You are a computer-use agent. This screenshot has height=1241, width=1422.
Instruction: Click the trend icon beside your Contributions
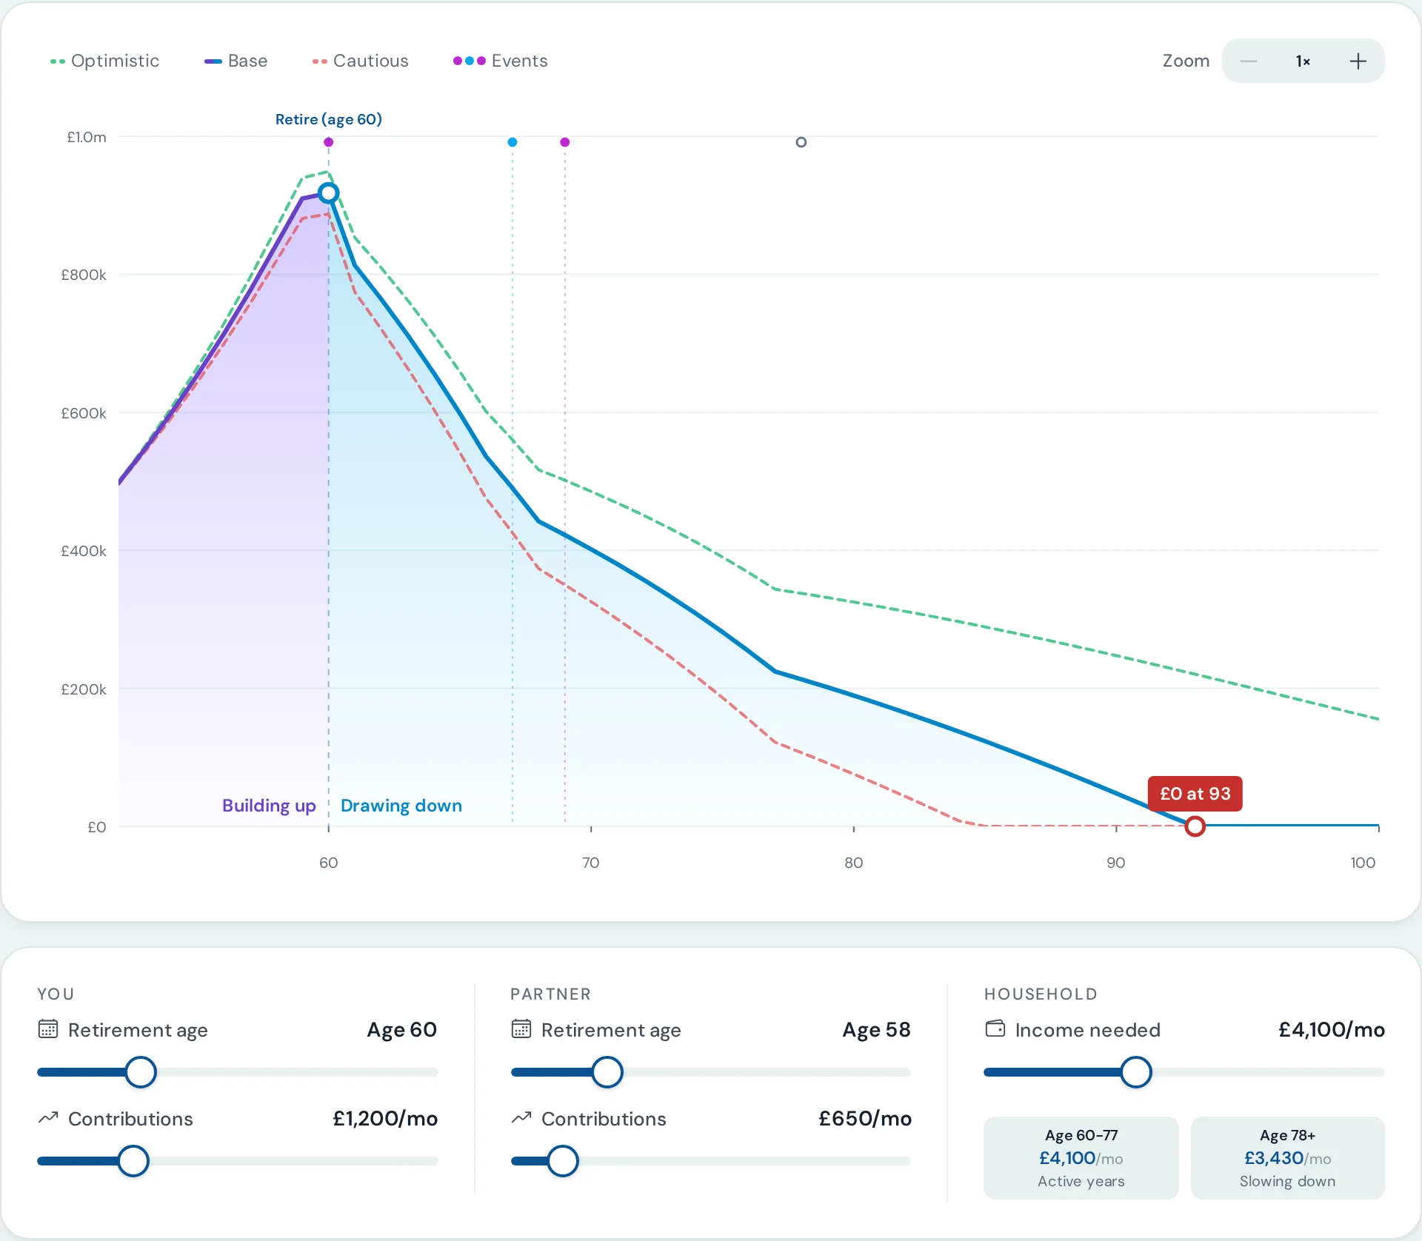tap(48, 1118)
